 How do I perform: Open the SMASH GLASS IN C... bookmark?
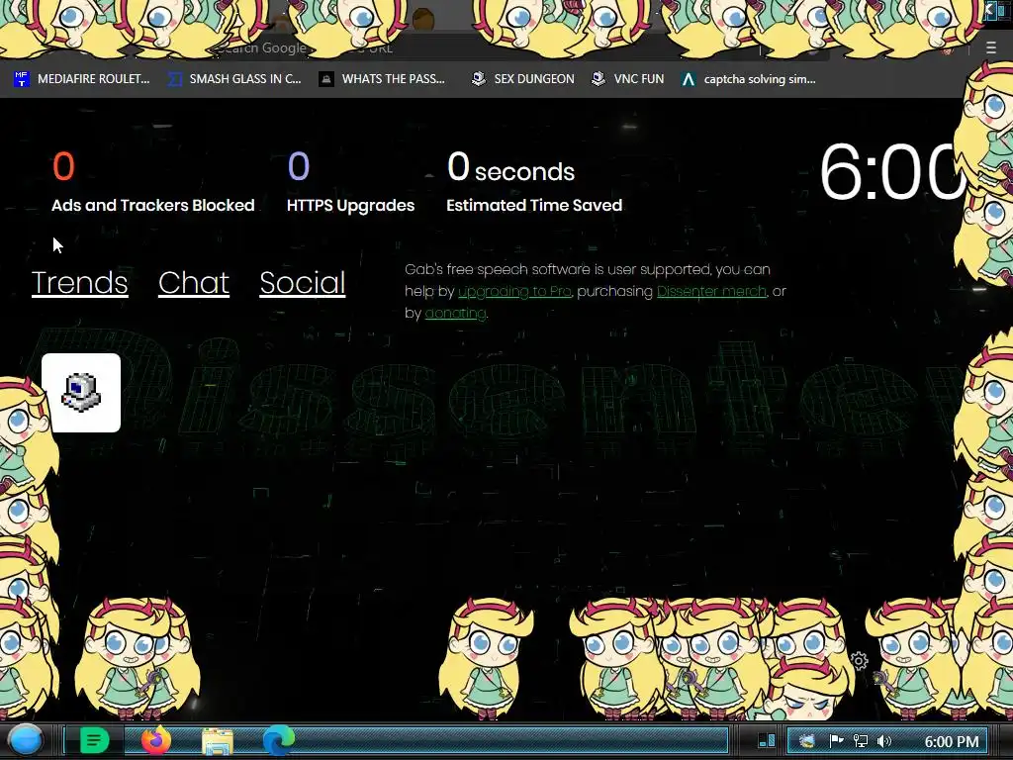click(233, 79)
